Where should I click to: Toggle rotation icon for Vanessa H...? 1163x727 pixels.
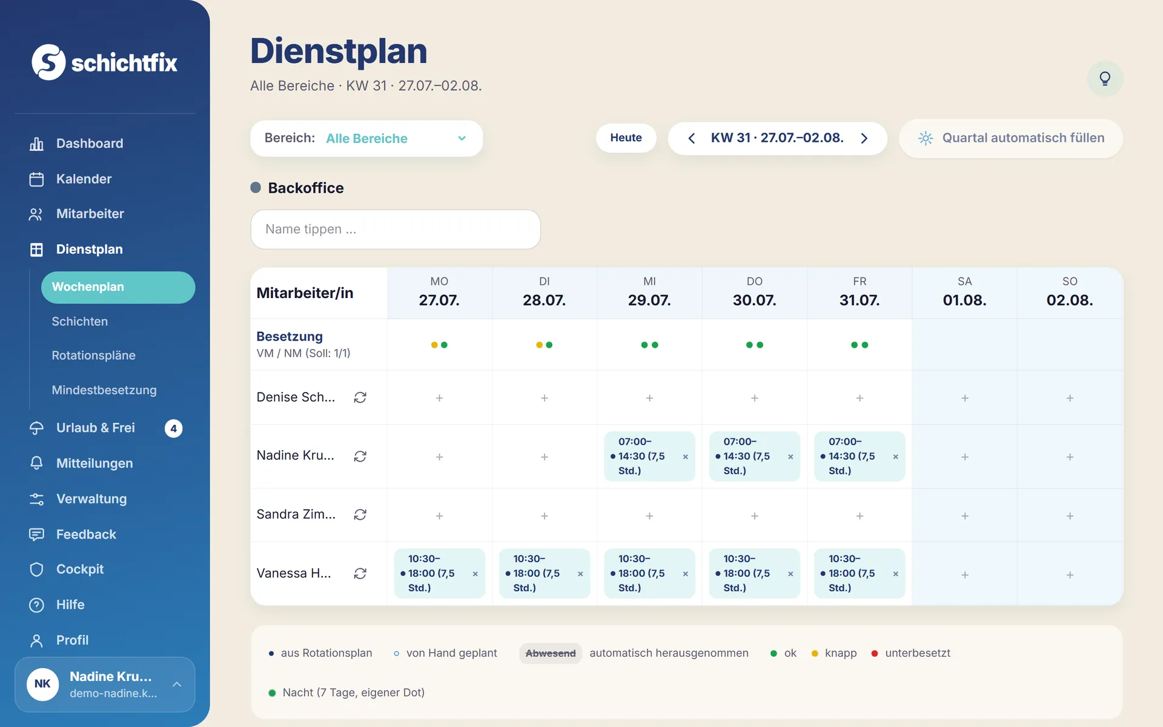(x=360, y=574)
